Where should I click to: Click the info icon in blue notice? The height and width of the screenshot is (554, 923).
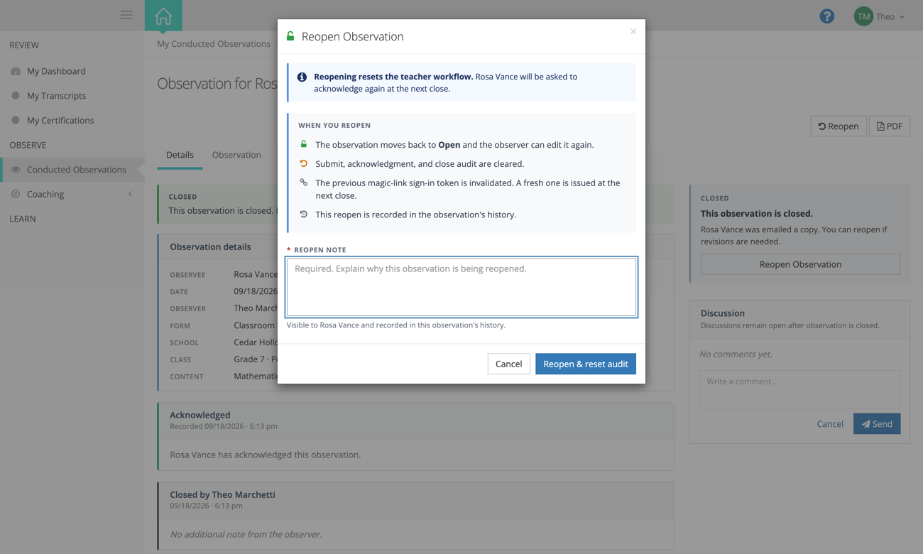[302, 77]
